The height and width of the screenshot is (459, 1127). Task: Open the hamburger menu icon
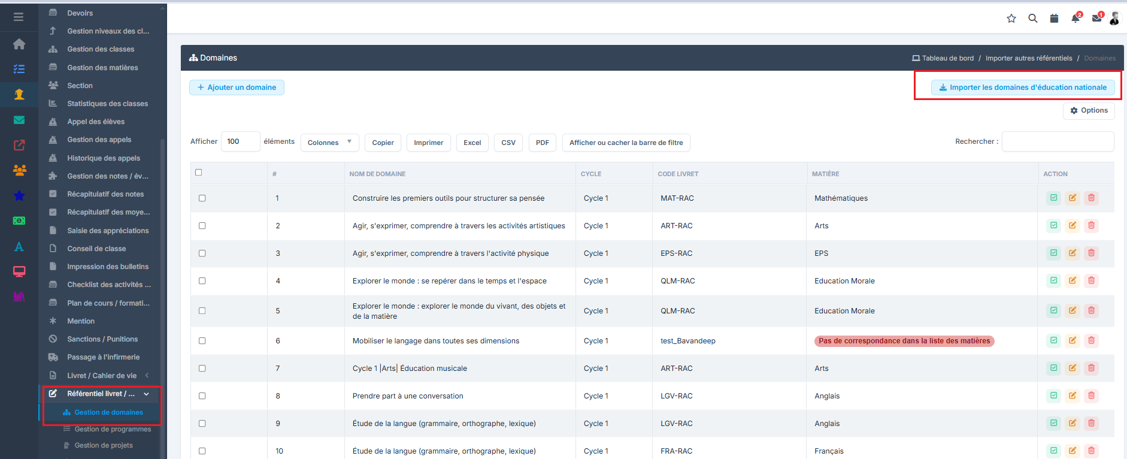19,17
